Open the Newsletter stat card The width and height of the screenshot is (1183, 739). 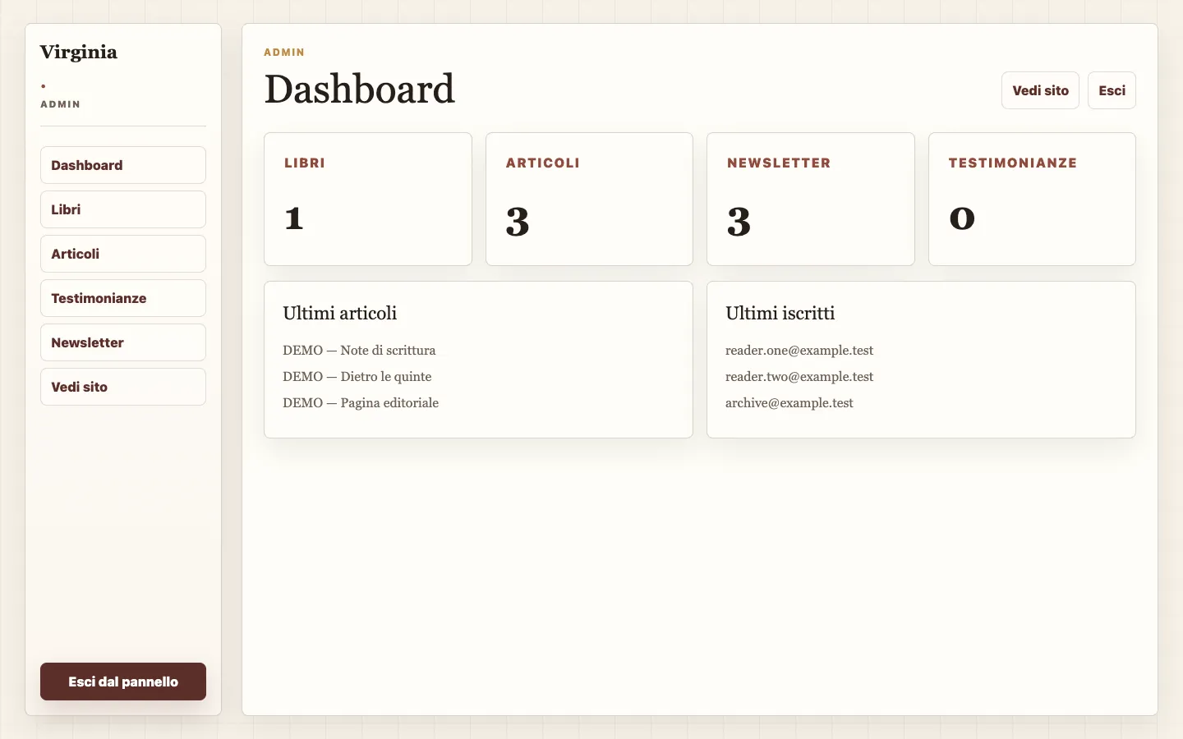point(811,199)
